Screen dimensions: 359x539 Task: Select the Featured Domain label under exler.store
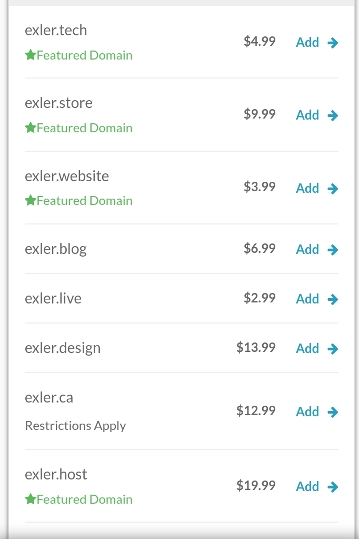(x=84, y=128)
